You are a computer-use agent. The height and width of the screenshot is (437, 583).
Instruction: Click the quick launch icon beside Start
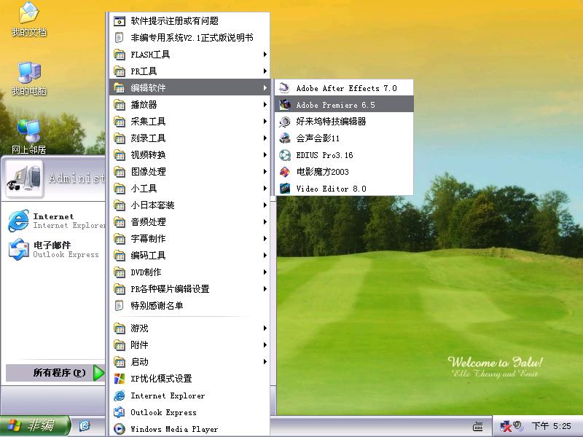pyautogui.click(x=85, y=425)
